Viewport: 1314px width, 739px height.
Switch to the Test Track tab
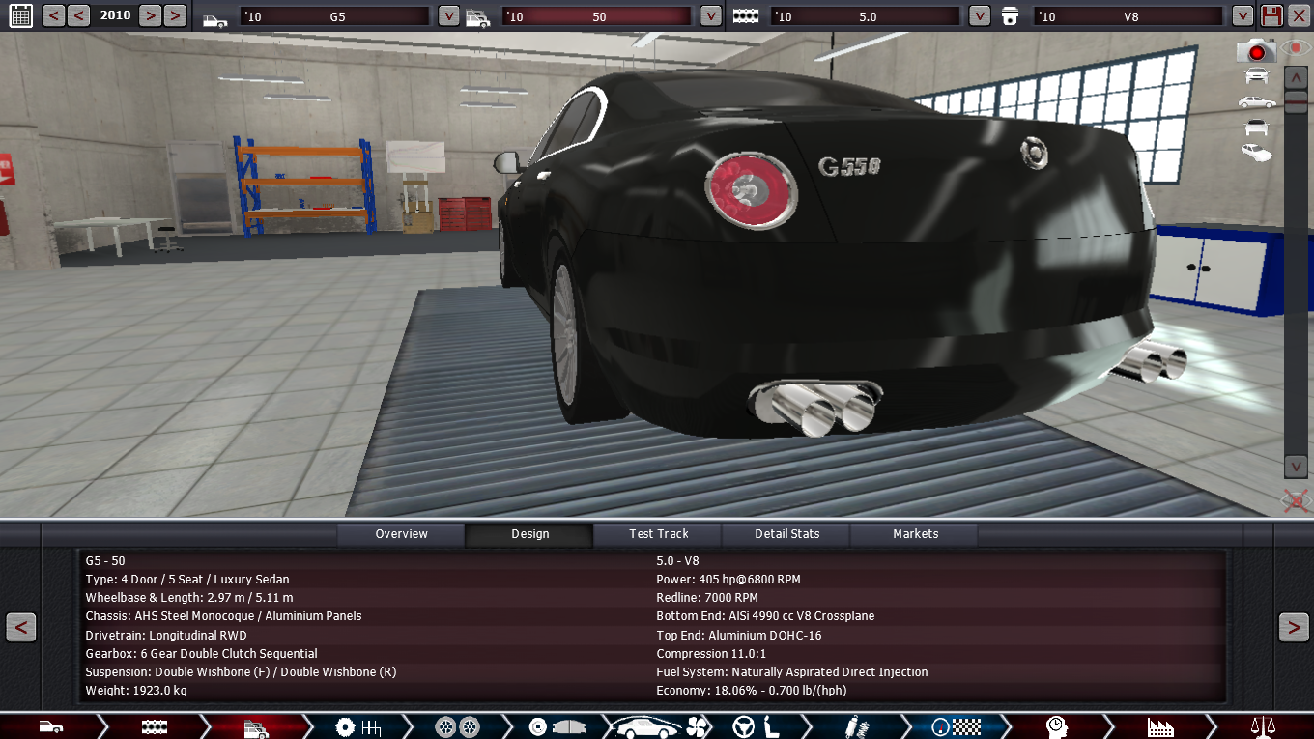[659, 534]
